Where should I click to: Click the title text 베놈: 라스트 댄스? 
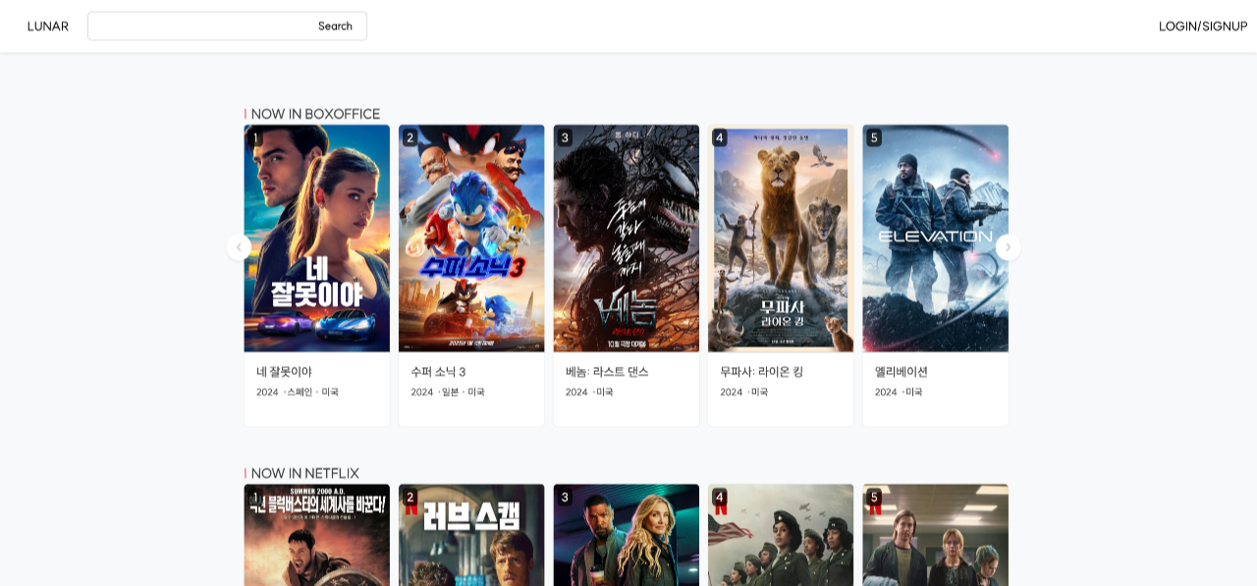point(607,372)
